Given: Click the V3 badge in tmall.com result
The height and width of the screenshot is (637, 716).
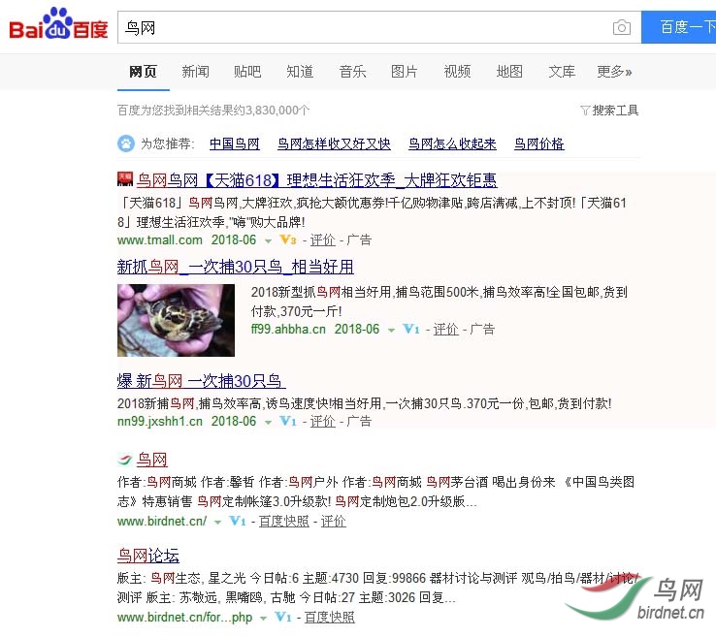Looking at the screenshot, I should [x=288, y=239].
